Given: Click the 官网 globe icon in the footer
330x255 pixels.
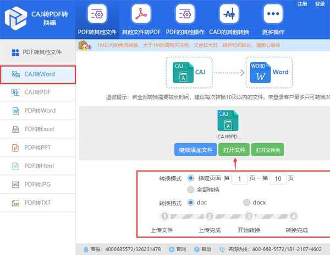Looking at the screenshot, I should 171,249.
